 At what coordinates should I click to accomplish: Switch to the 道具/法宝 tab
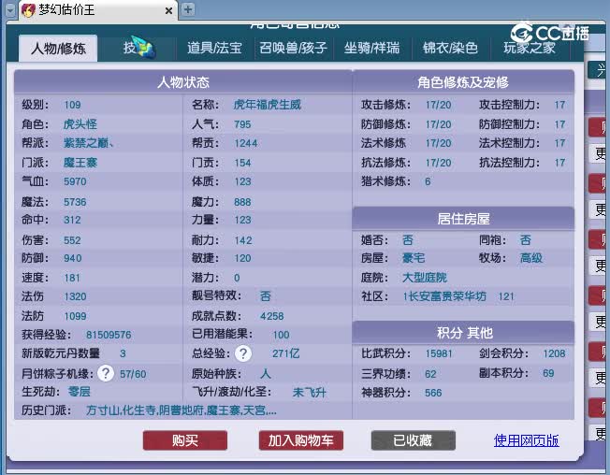(x=214, y=48)
